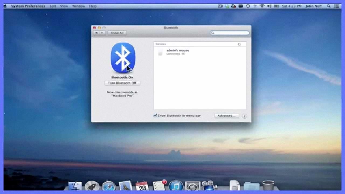This screenshot has width=345, height=194.
Task: Click the Devices list refresh spinner
Action: pos(239,44)
